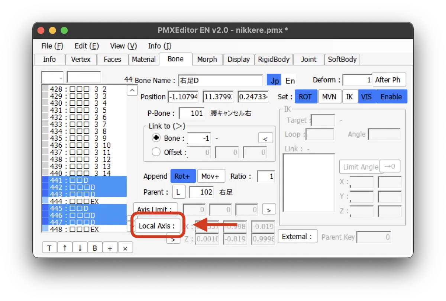Switch to the Joint tab

tap(309, 60)
